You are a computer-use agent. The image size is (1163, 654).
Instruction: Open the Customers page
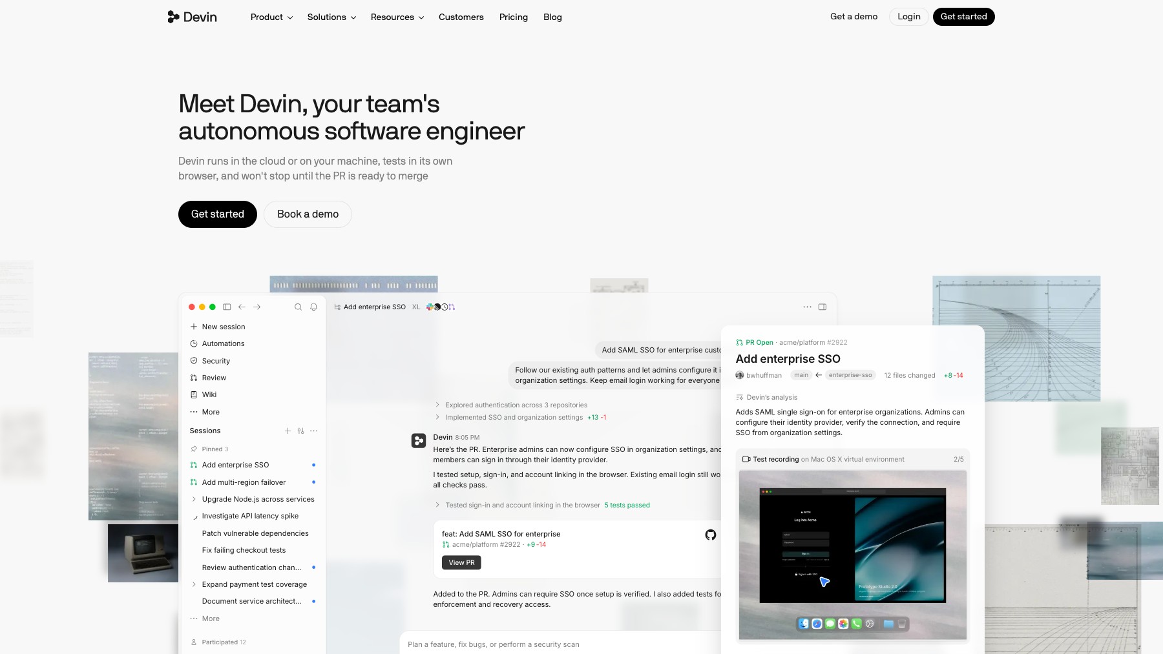(461, 17)
